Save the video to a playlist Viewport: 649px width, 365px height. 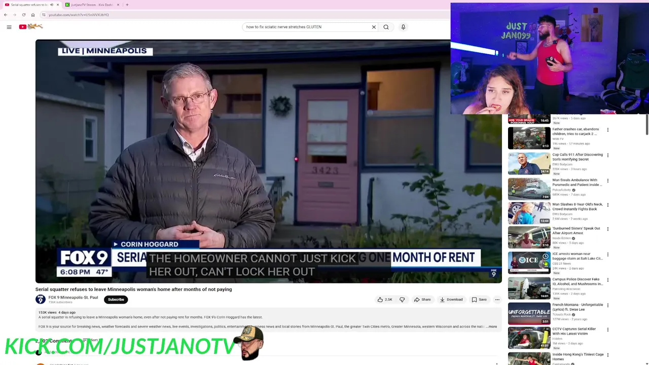pos(479,300)
